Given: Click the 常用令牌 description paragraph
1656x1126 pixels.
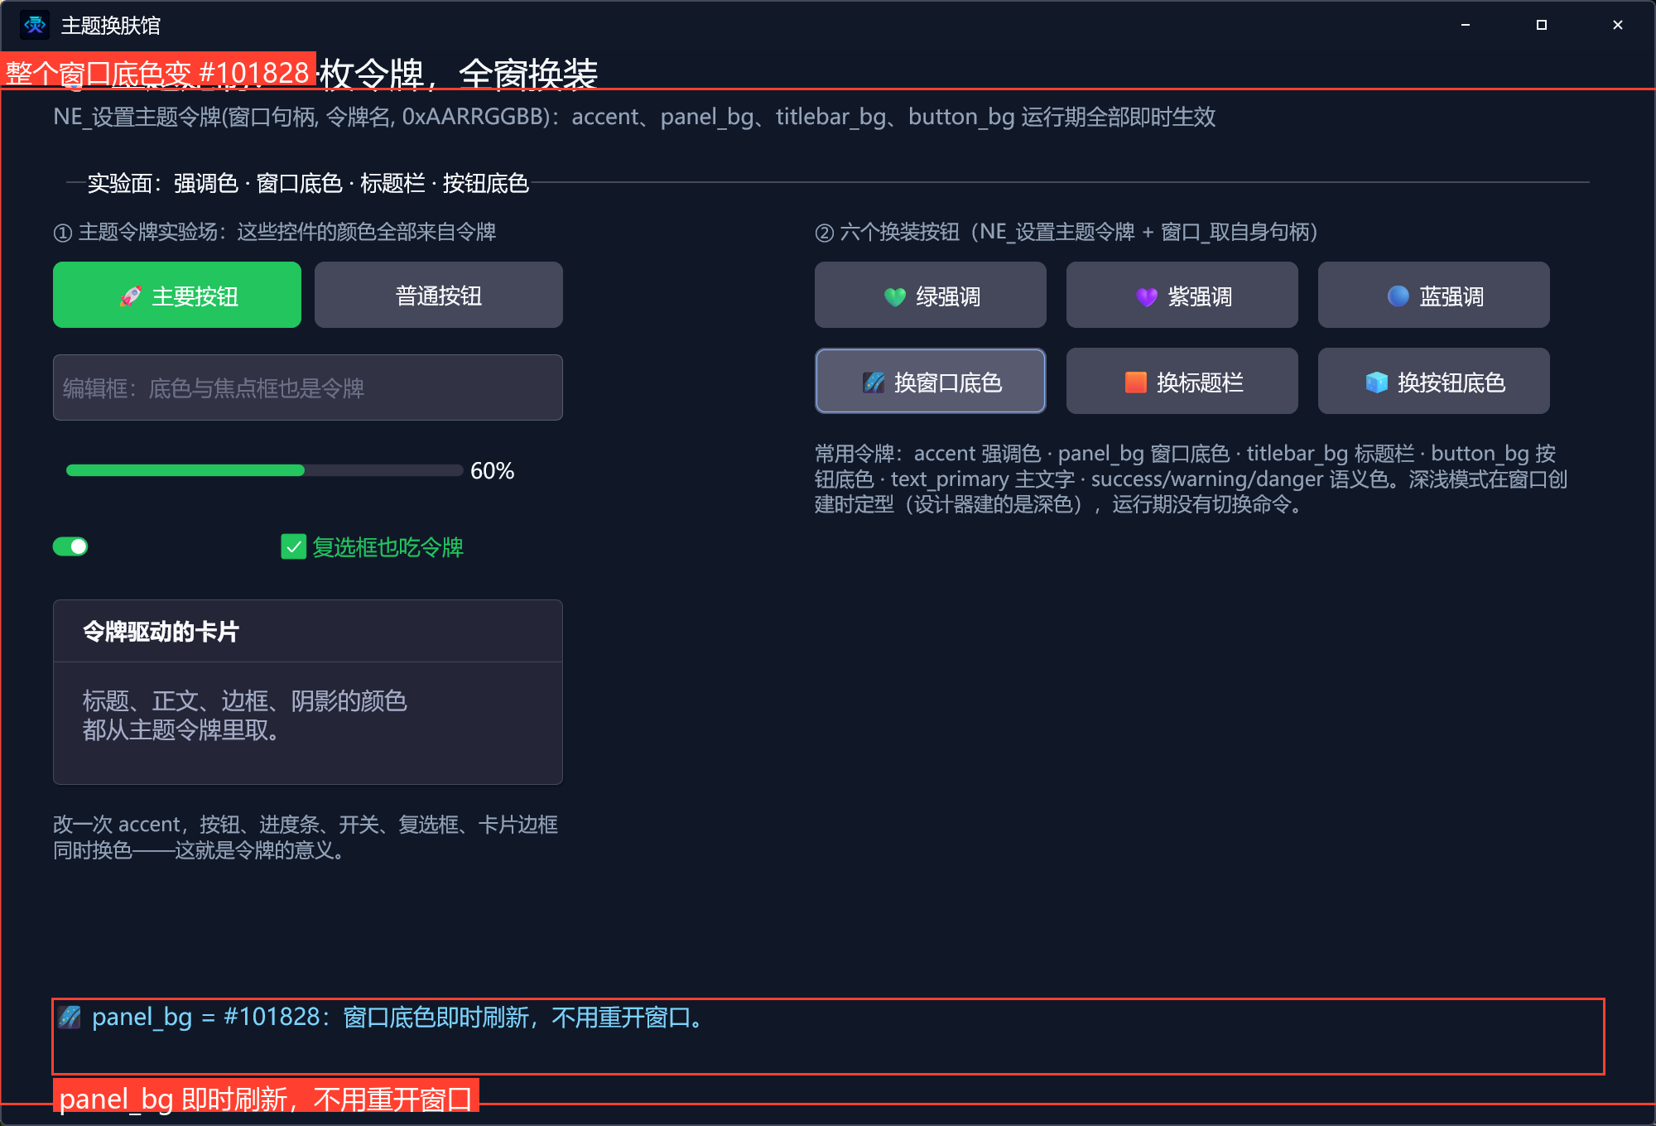Looking at the screenshot, I should pyautogui.click(x=1191, y=479).
